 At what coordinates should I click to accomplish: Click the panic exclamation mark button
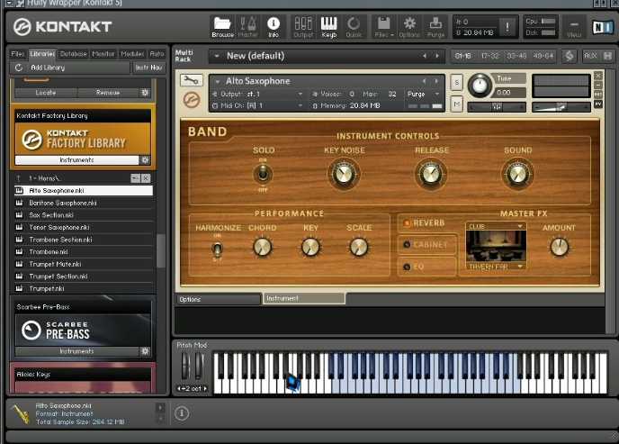pos(507,27)
